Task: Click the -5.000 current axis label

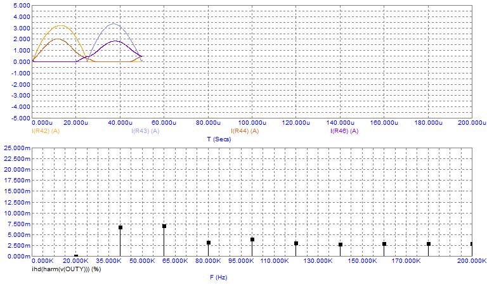Action: (x=21, y=118)
